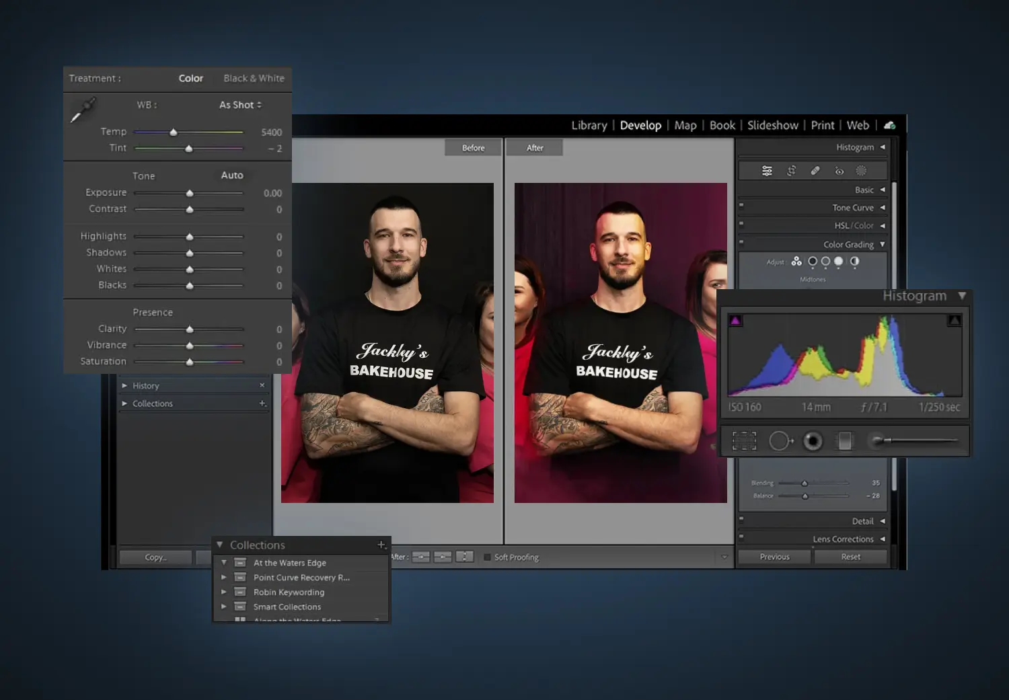Select the Graduated Filter tool
This screenshot has height=700, width=1009.
[845, 441]
